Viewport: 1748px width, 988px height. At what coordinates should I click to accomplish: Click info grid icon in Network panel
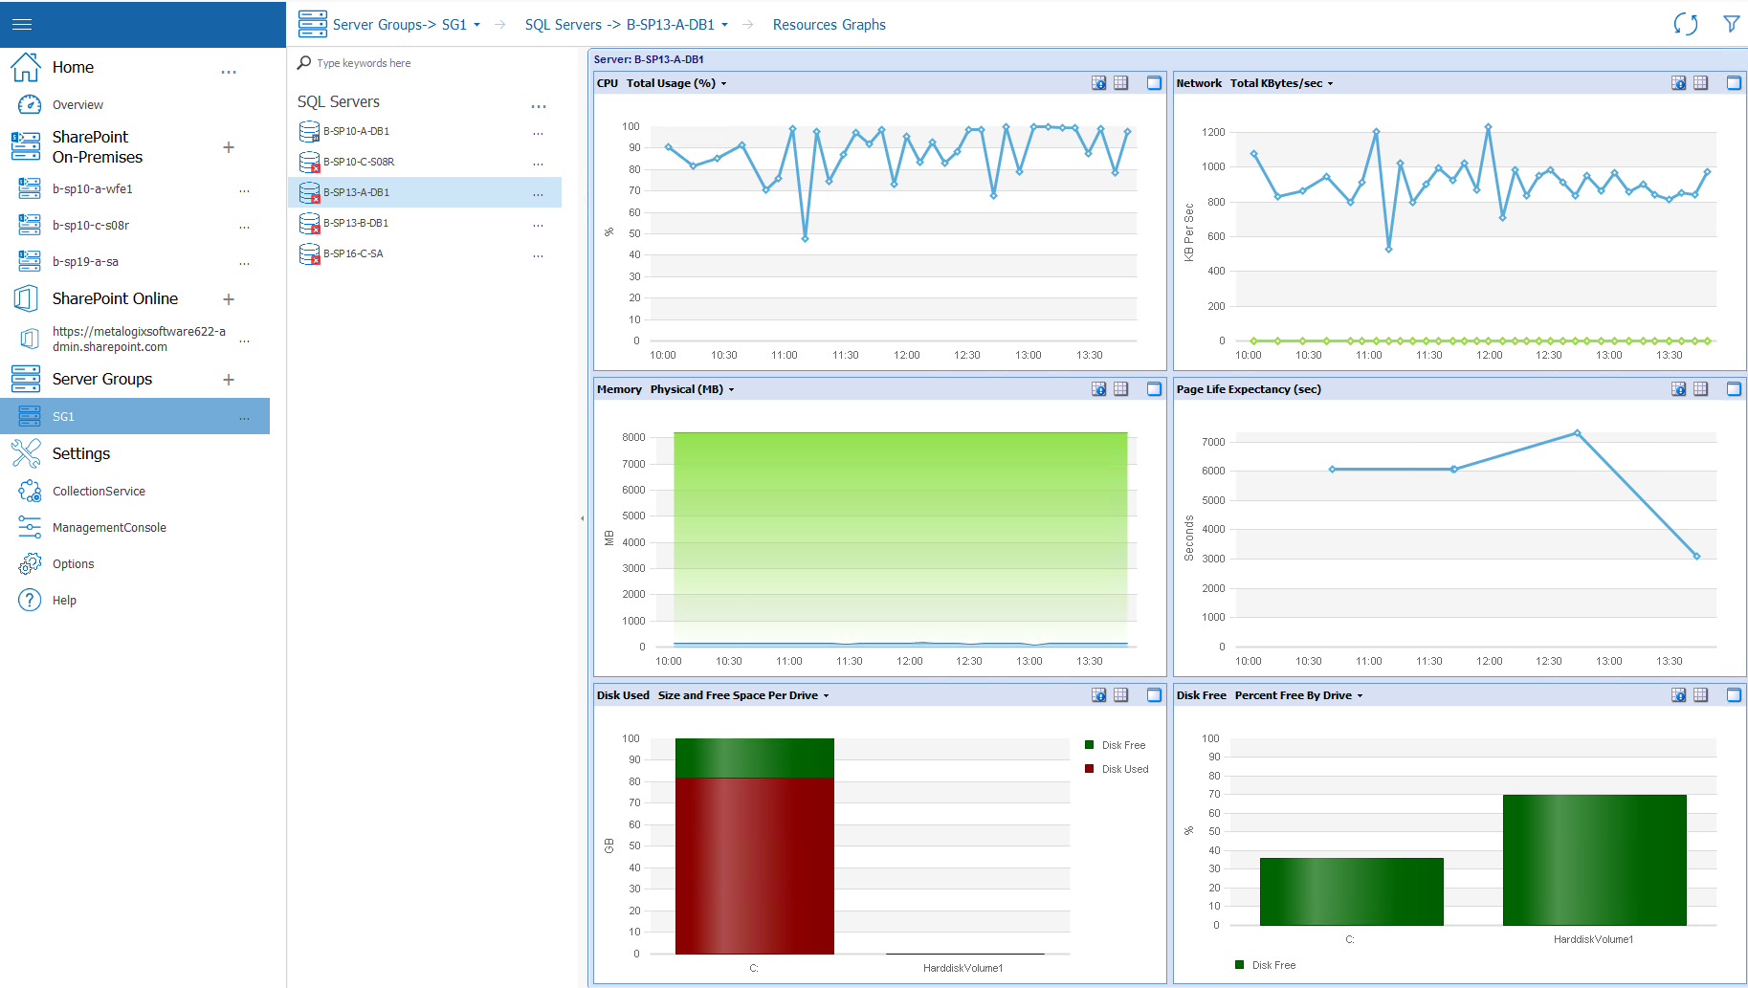click(x=1678, y=83)
